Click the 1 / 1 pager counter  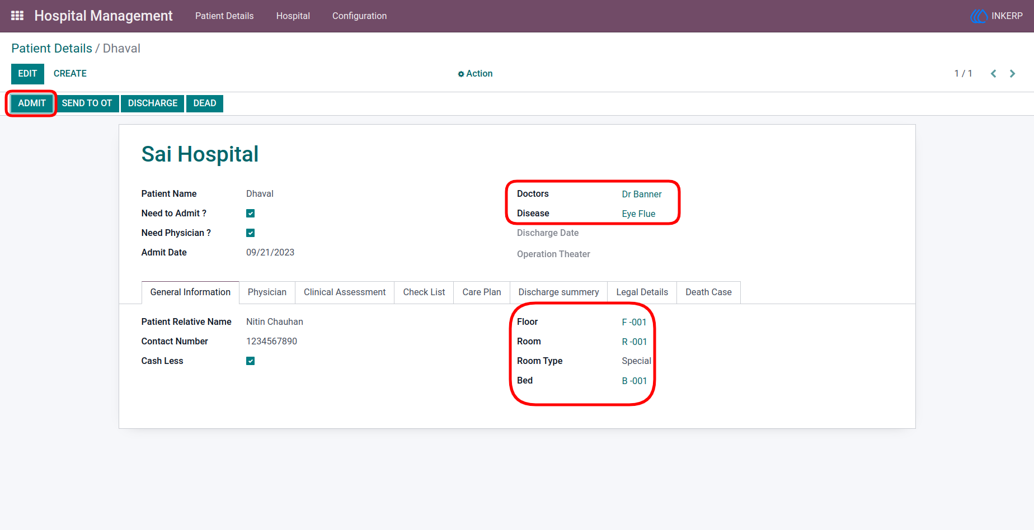(963, 74)
